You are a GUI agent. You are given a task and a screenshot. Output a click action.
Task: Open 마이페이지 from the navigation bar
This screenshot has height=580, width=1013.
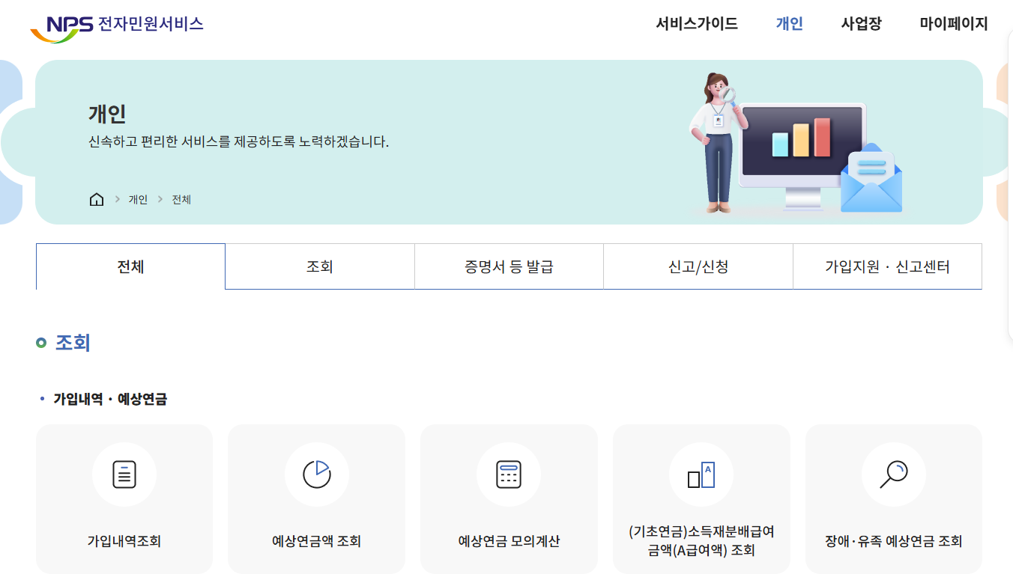tap(952, 24)
